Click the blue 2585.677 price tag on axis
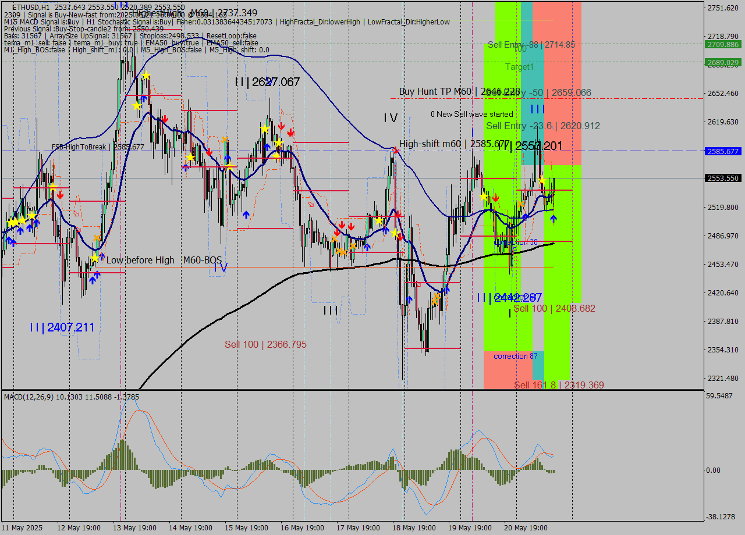 pyautogui.click(x=722, y=151)
